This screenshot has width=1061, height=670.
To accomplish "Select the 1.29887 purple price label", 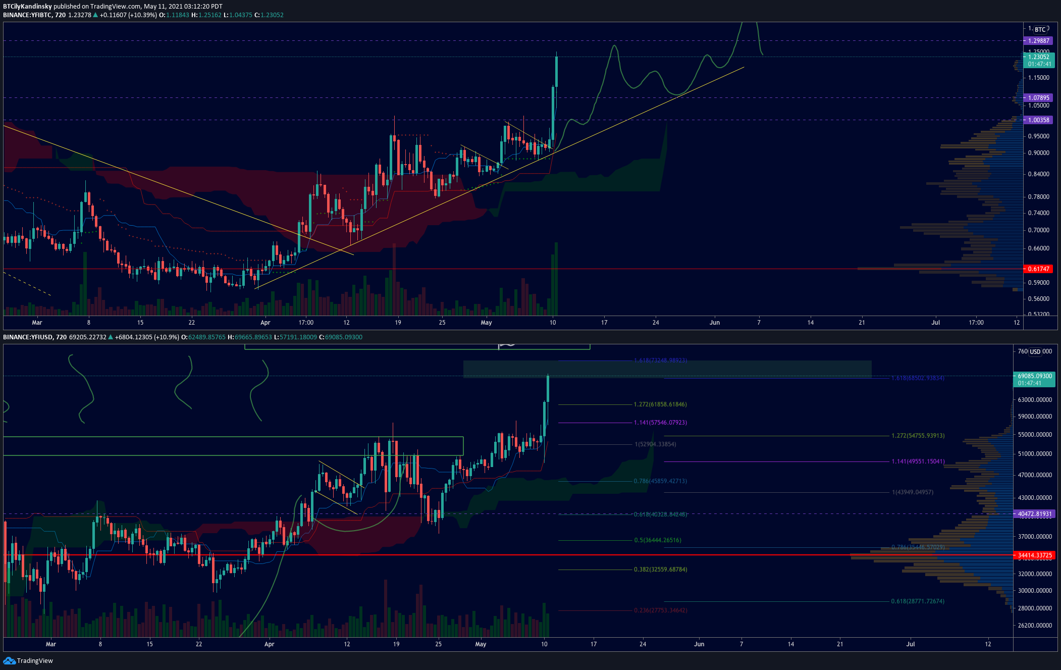I will pyautogui.click(x=1039, y=41).
